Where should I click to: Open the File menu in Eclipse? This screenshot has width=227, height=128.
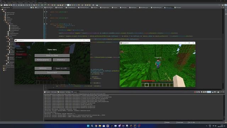[1, 3]
